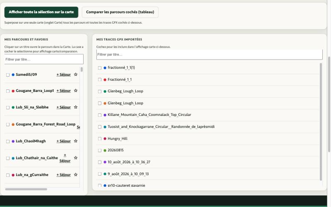Star the Samedi5/09 route as favorite
Image resolution: width=331 pixels, height=207 pixels.
(x=76, y=75)
